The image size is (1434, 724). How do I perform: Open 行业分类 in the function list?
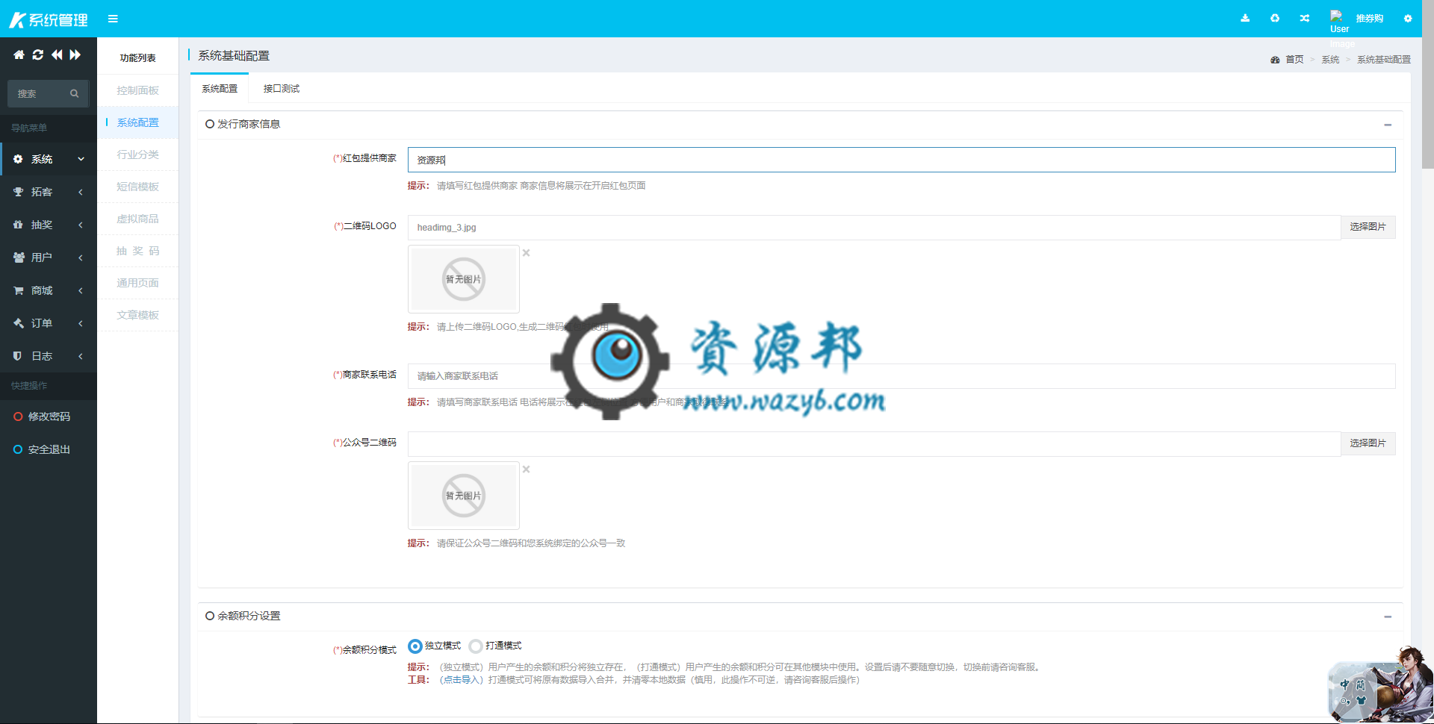tap(137, 155)
